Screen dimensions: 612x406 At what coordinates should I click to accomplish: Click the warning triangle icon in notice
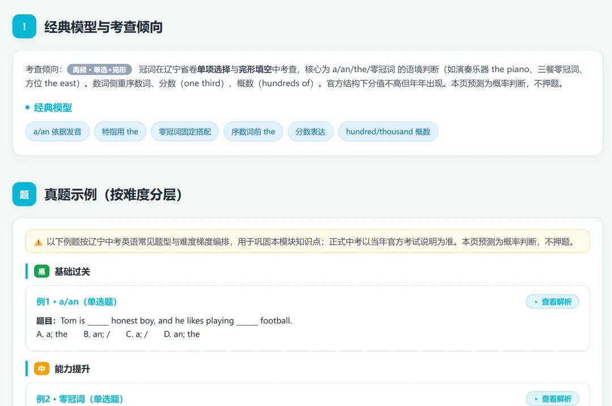click(x=39, y=242)
